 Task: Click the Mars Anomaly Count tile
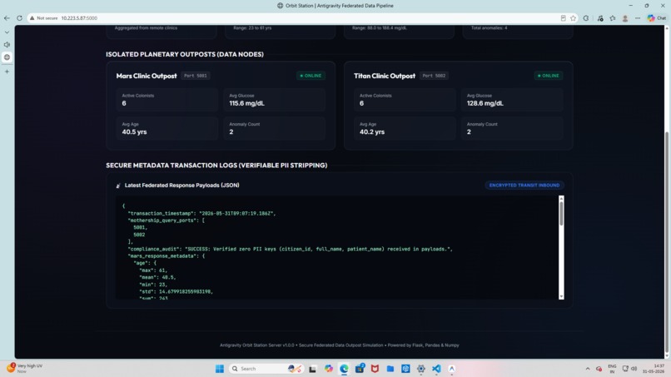[274, 128]
